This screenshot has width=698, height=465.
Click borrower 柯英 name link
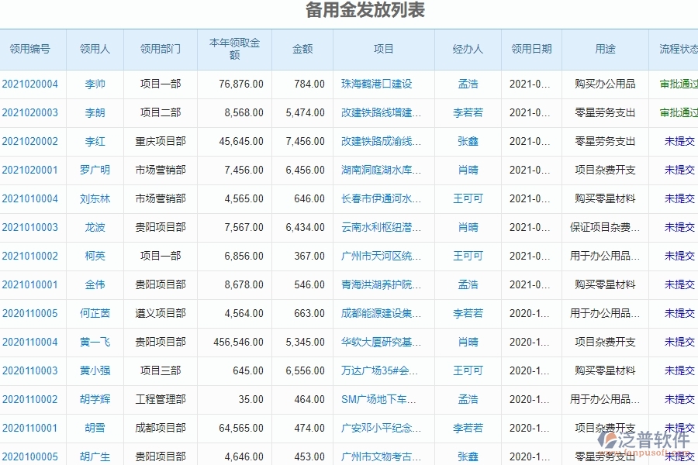pyautogui.click(x=95, y=256)
